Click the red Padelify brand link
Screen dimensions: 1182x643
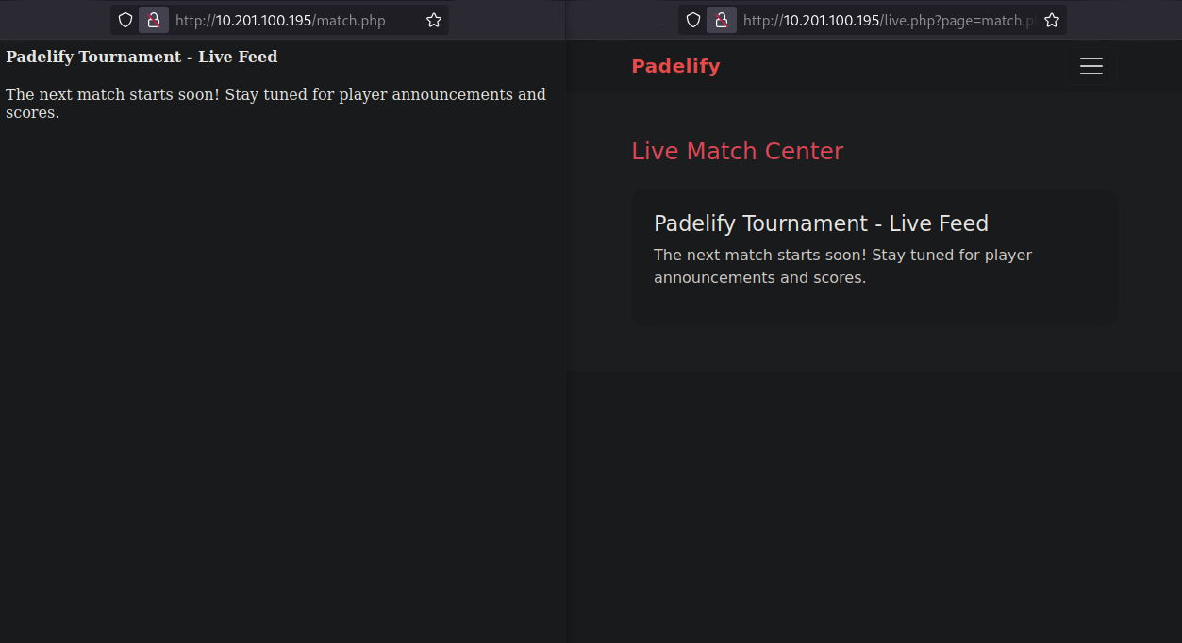pyautogui.click(x=675, y=66)
